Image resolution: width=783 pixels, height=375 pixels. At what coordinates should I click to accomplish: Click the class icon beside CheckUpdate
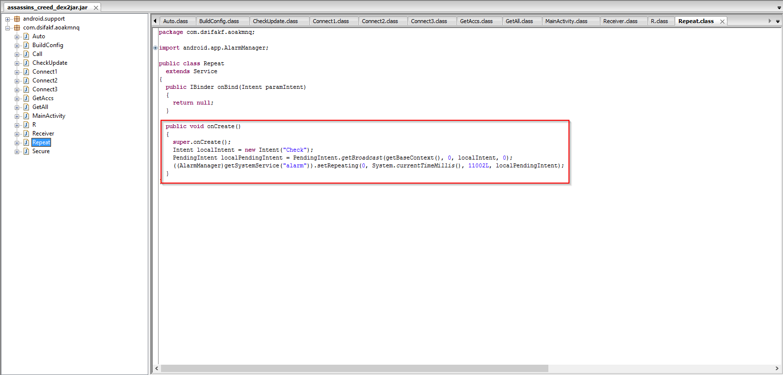pos(27,63)
